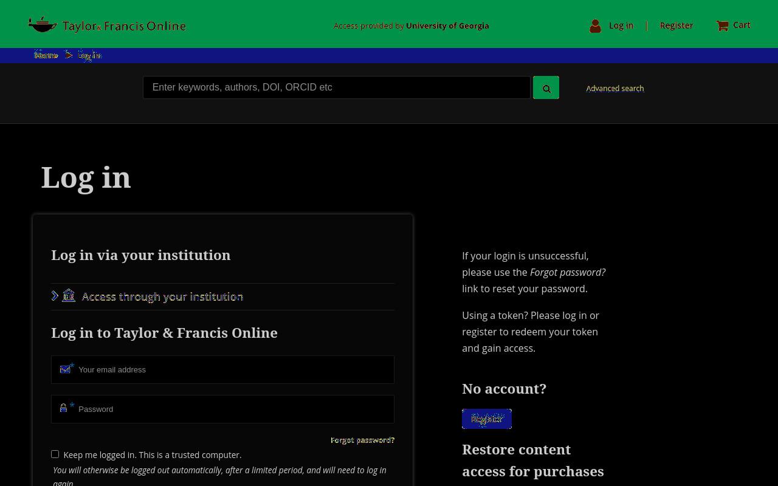
Task: Click the padlock icon in password field
Action: pos(63,408)
